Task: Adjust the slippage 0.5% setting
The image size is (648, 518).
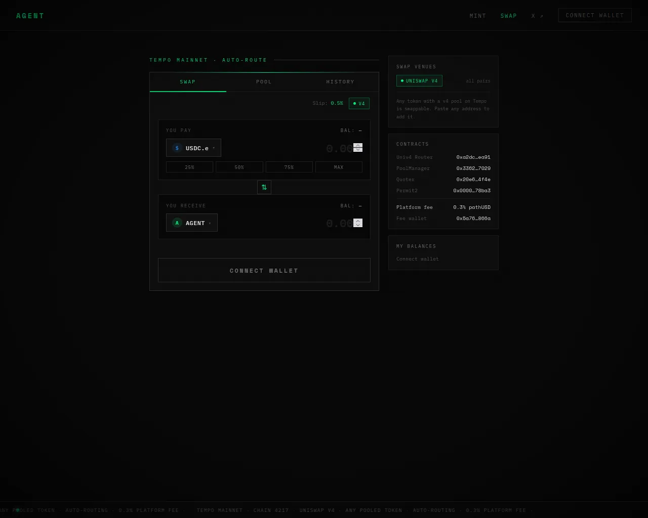Action: 337,103
